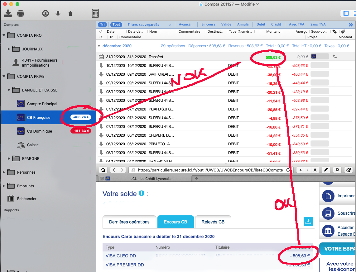Click the browser URL address field

[x=210, y=170]
